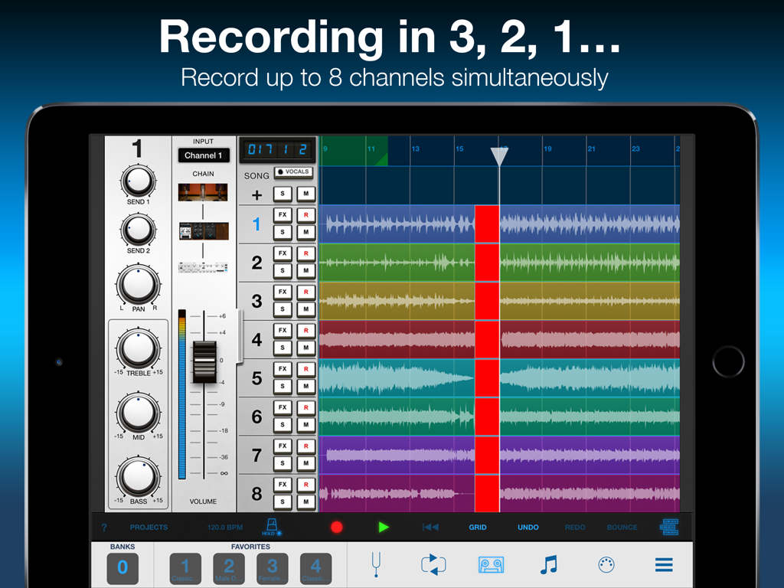This screenshot has width=784, height=588.
Task: Open the help question mark icon
Action: click(104, 527)
